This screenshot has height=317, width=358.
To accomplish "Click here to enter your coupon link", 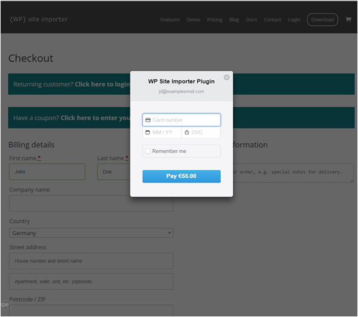I will [x=95, y=118].
